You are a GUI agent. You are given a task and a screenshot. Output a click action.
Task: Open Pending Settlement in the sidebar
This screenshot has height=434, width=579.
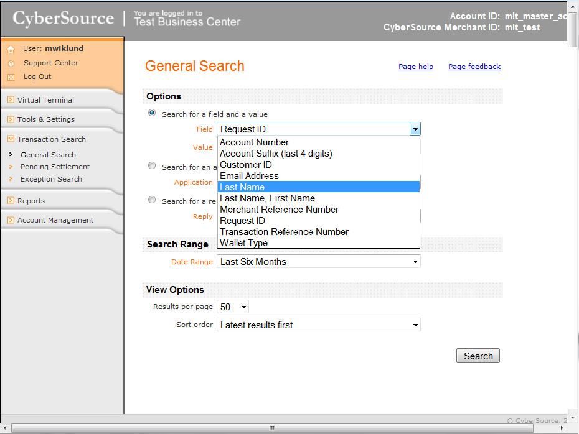(55, 167)
